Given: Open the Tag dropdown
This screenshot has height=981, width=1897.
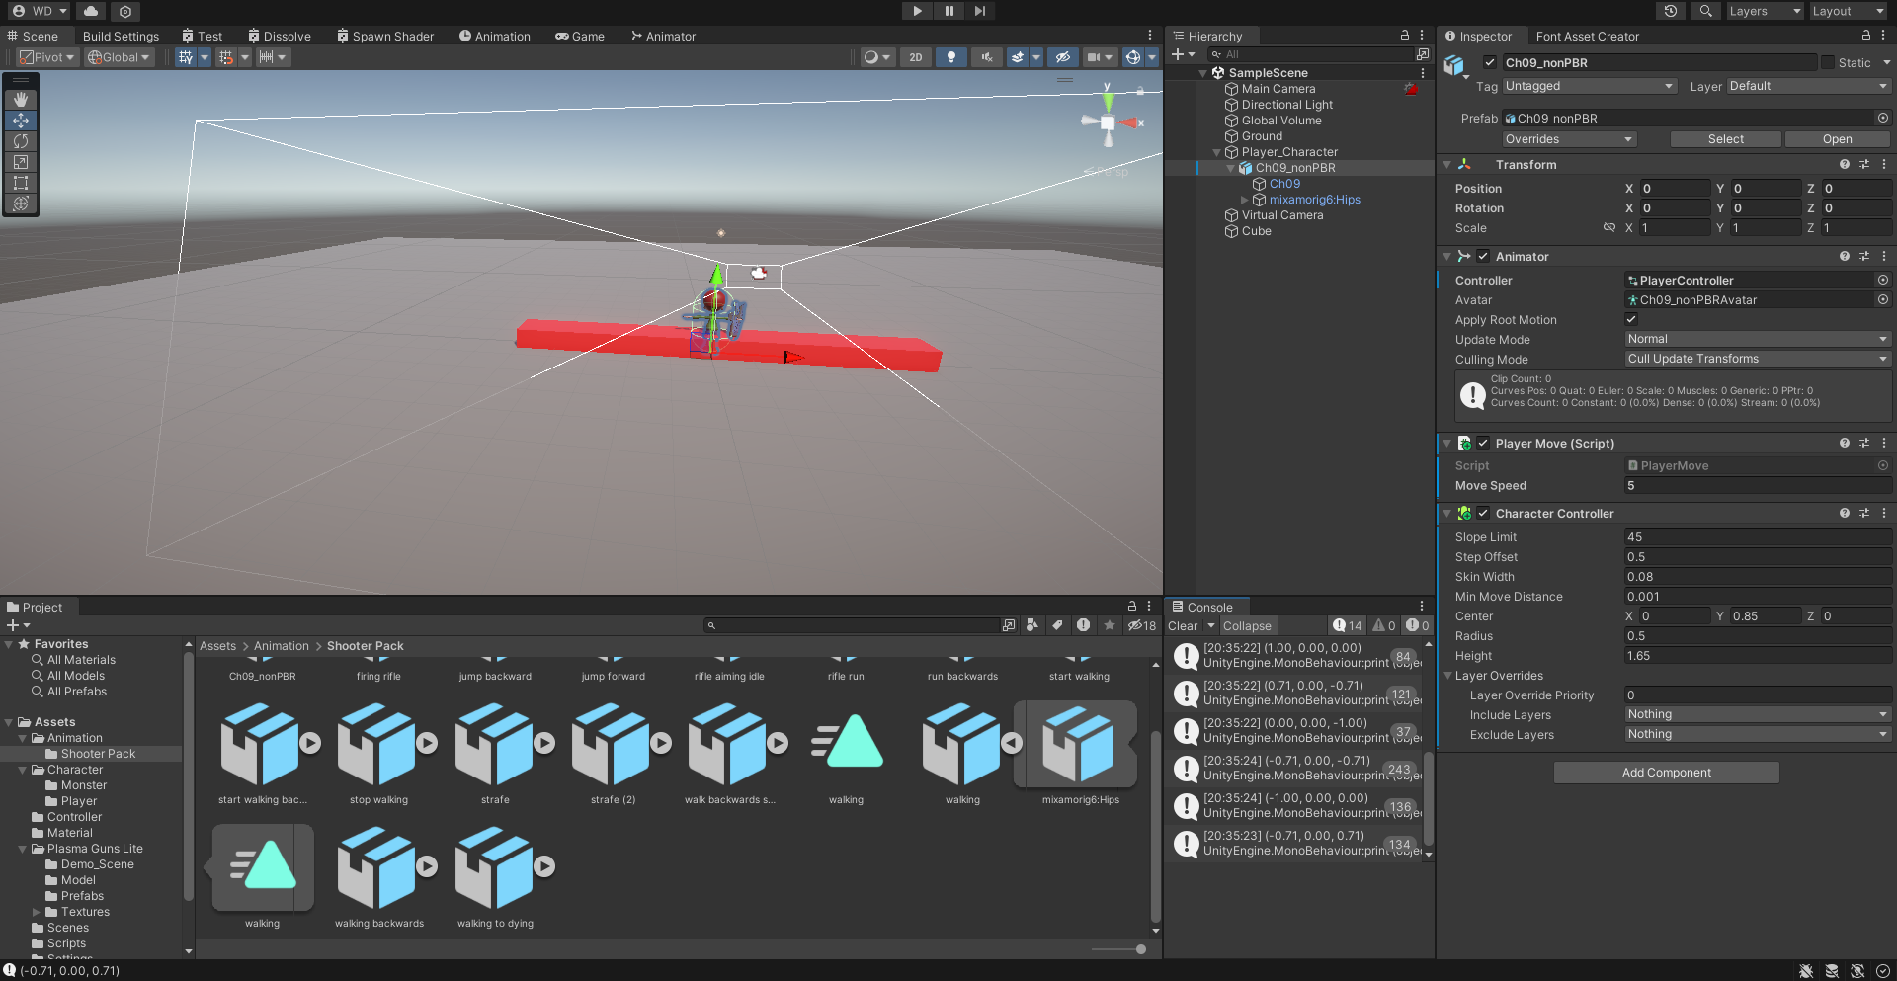Looking at the screenshot, I should pyautogui.click(x=1590, y=86).
